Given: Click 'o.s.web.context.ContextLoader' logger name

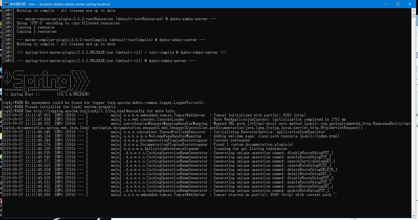Looking at the screenshot, I should pyautogui.click(x=154, y=119).
